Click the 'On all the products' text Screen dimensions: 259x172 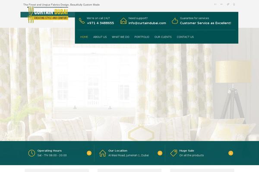click(x=191, y=155)
